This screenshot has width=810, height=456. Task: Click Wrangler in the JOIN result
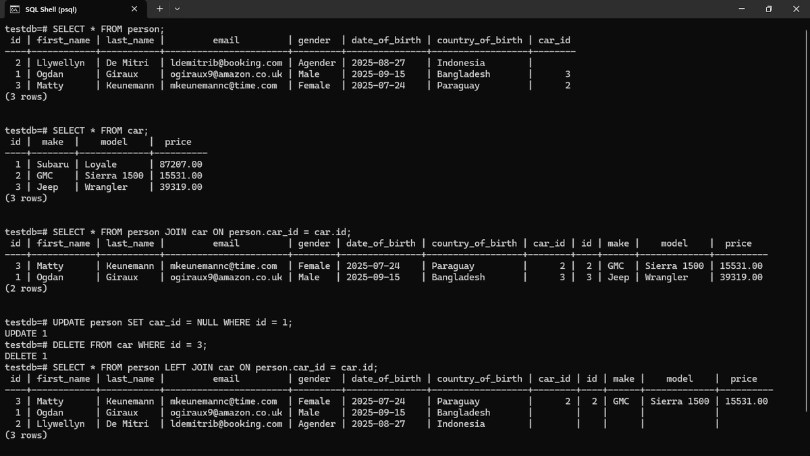coord(666,277)
